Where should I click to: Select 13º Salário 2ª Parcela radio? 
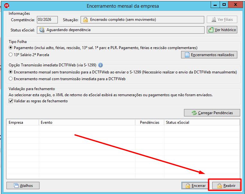tap(11, 55)
